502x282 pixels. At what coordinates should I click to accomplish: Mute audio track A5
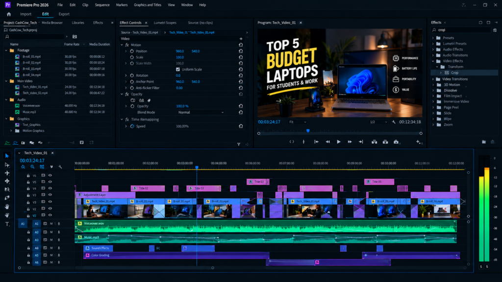point(51,255)
